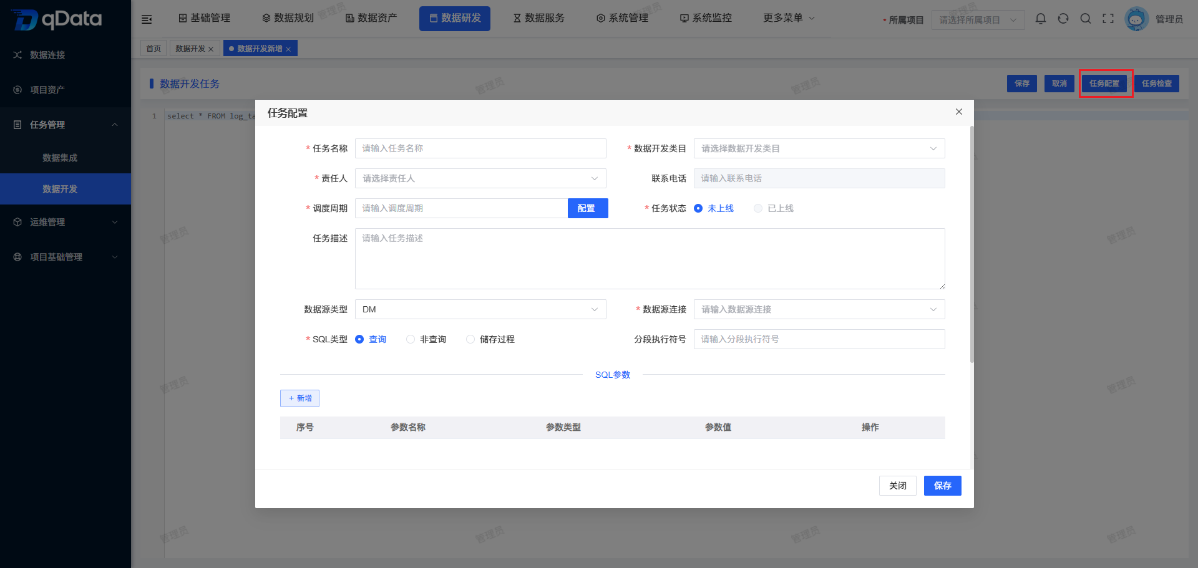Expand the 项目基础管理 sidebar group
The image size is (1198, 568).
(x=115, y=257)
